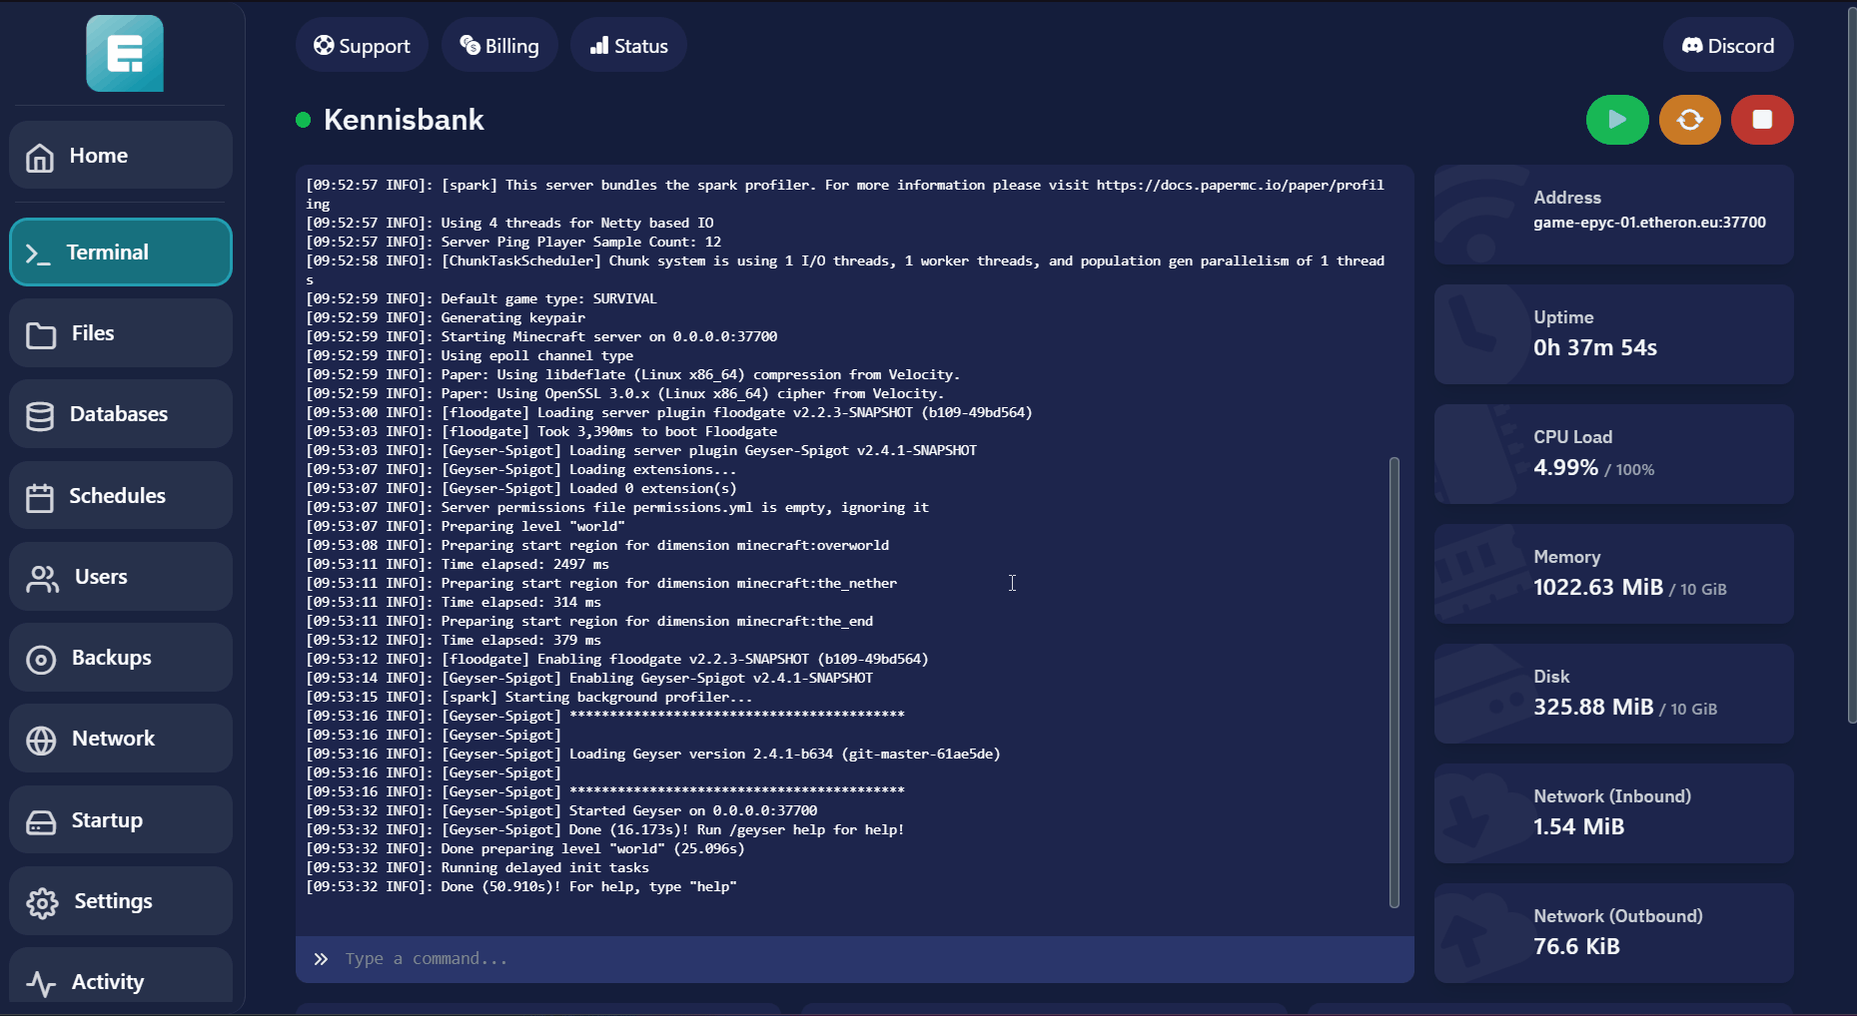Viewport: 1857px width, 1016px height.
Task: Open Users management
Action: pyautogui.click(x=121, y=577)
